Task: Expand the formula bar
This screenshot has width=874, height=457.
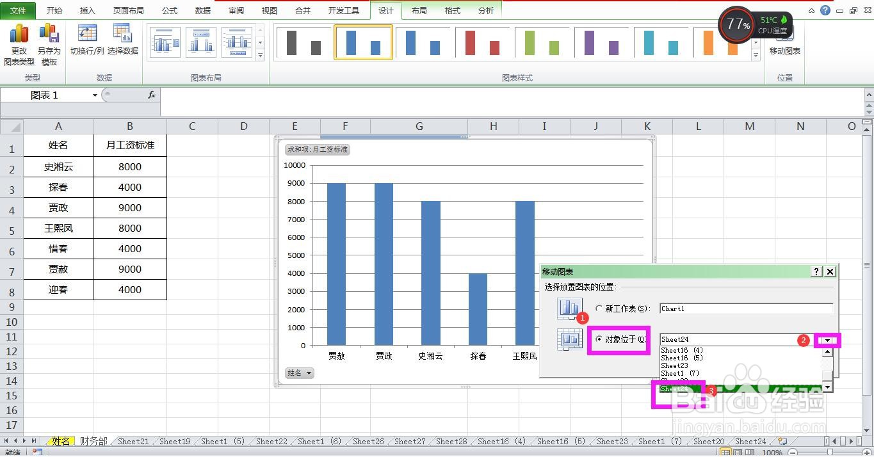Action: coord(869,95)
